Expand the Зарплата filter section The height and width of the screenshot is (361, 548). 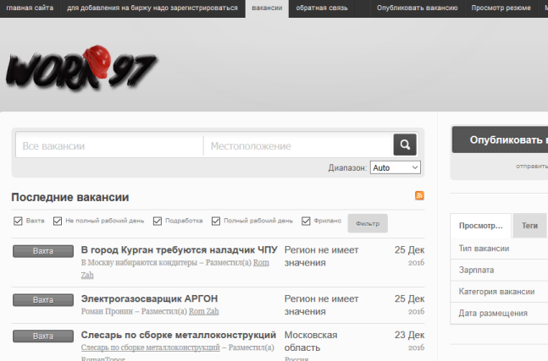tap(477, 270)
